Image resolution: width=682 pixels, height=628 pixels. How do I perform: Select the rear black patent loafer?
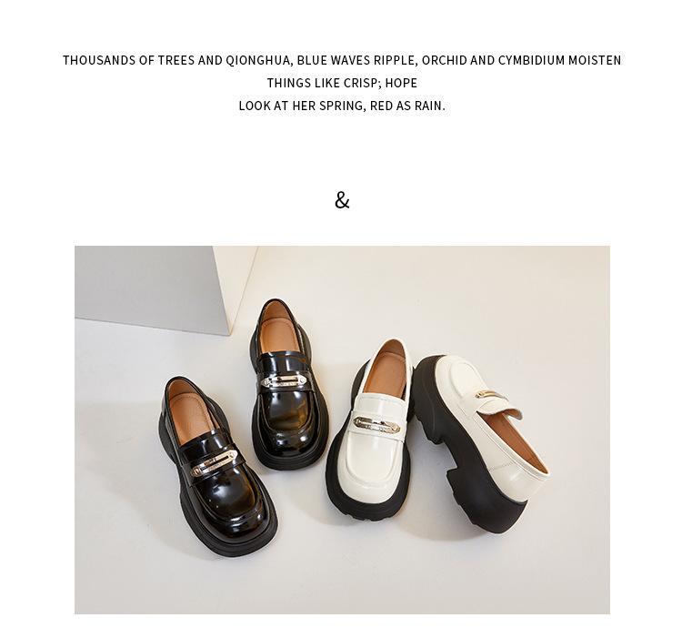pos(287,385)
